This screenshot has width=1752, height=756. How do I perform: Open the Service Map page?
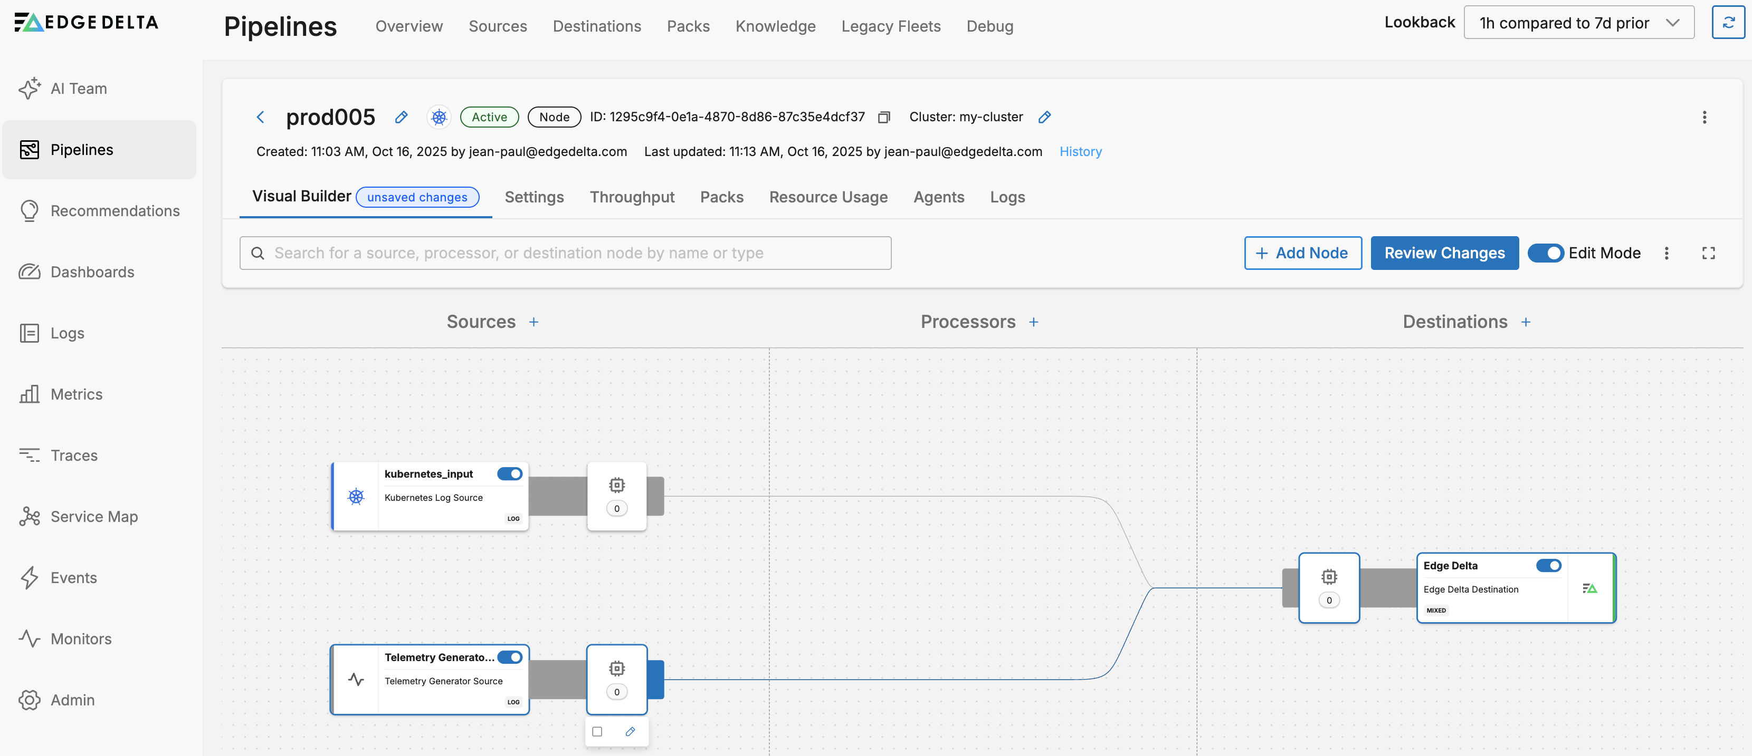94,517
